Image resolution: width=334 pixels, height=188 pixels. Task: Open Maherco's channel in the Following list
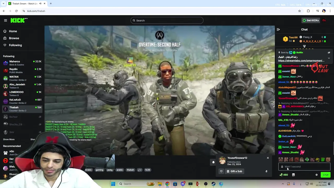(22, 63)
